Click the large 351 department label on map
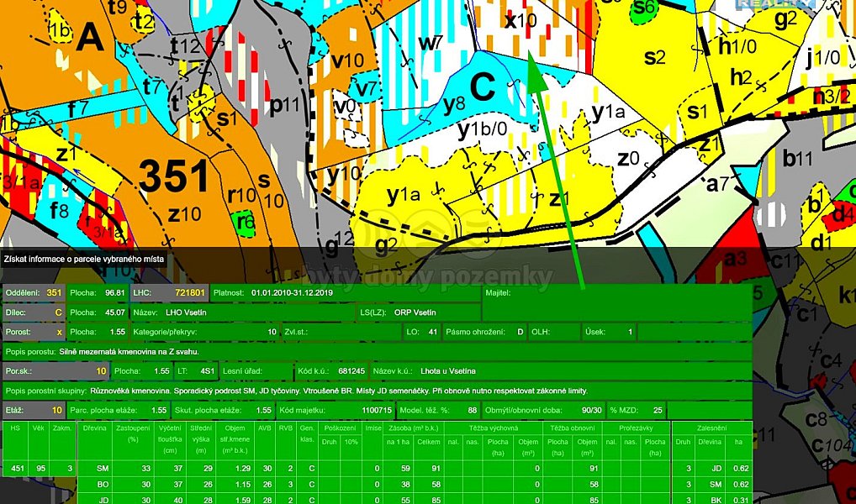This screenshot has width=856, height=504. click(173, 176)
